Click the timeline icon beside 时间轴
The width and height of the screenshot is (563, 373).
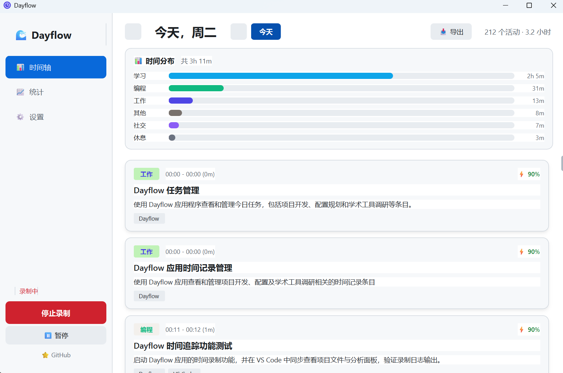[x=21, y=67]
